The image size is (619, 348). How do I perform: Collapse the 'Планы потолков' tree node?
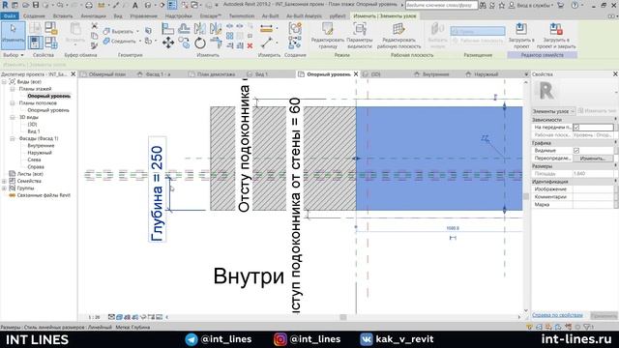pyautogui.click(x=13, y=103)
